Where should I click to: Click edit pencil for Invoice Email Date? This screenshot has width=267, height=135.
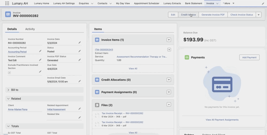[80, 81]
